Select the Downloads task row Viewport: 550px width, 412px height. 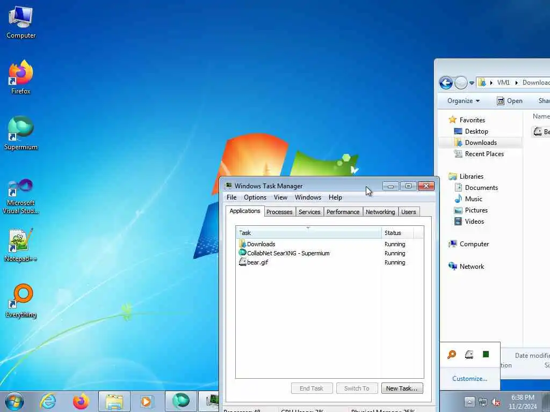330,244
